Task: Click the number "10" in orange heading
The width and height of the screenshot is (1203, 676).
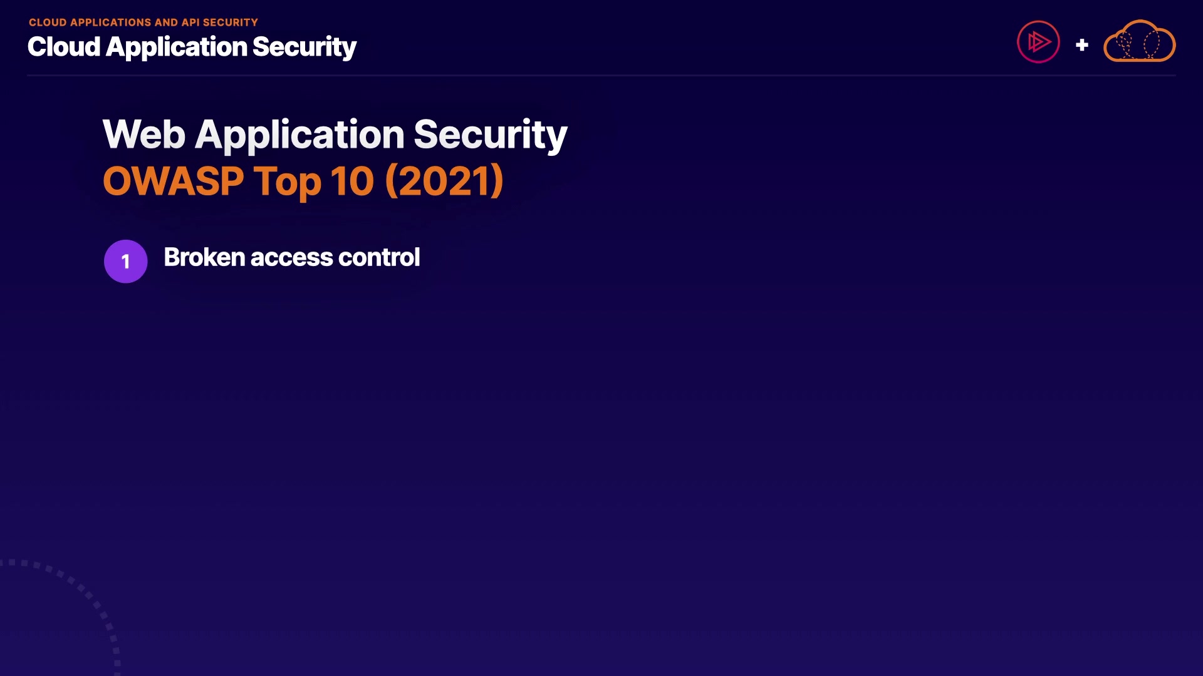Action: pos(352,182)
